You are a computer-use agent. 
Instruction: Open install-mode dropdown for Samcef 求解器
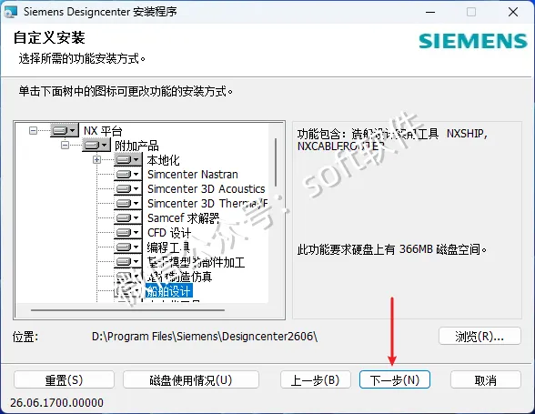128,217
